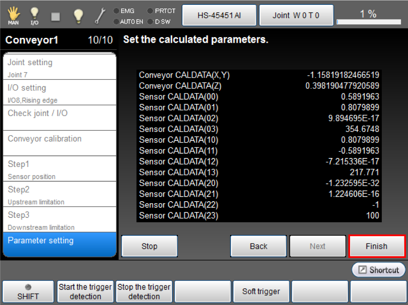Click the EMG indicator lamp

tap(116, 11)
